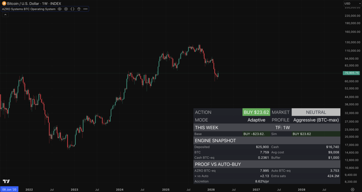Toggle visibility of AZRO Systems indicator
The width and height of the screenshot is (362, 192).
point(60,9)
